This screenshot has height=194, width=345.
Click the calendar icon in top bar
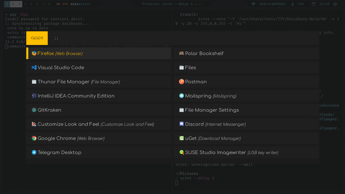[x=314, y=4]
